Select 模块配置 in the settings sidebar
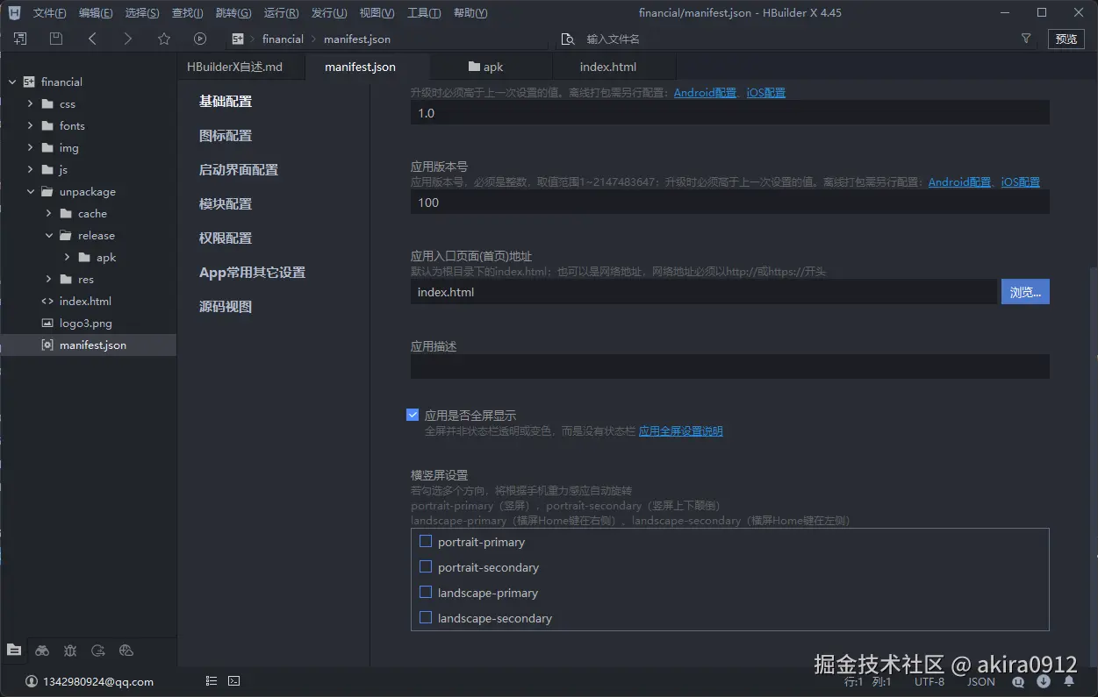This screenshot has width=1098, height=697. (x=226, y=203)
